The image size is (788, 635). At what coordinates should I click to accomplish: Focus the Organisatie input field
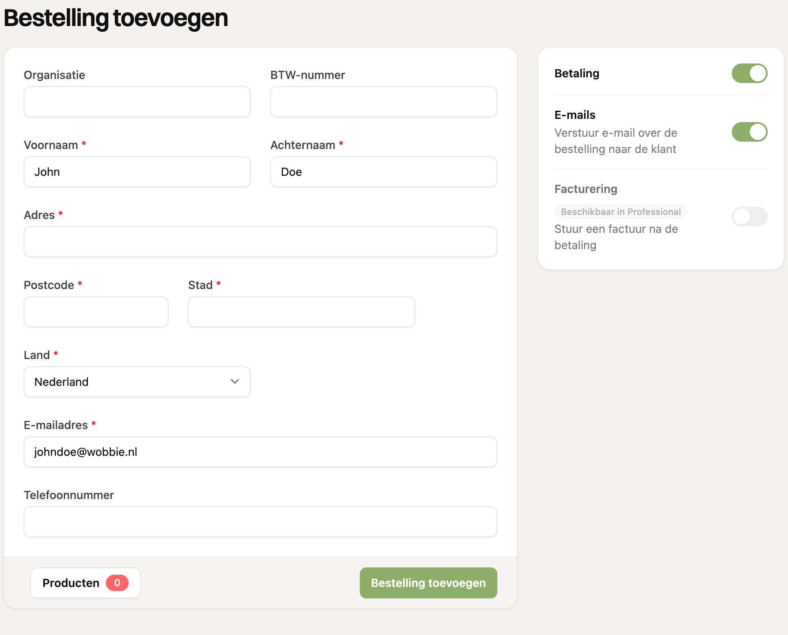pos(137,102)
